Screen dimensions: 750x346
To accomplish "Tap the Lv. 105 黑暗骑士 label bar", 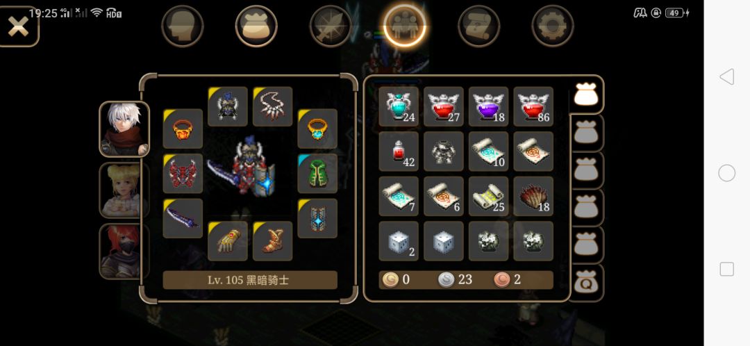I will pos(250,280).
